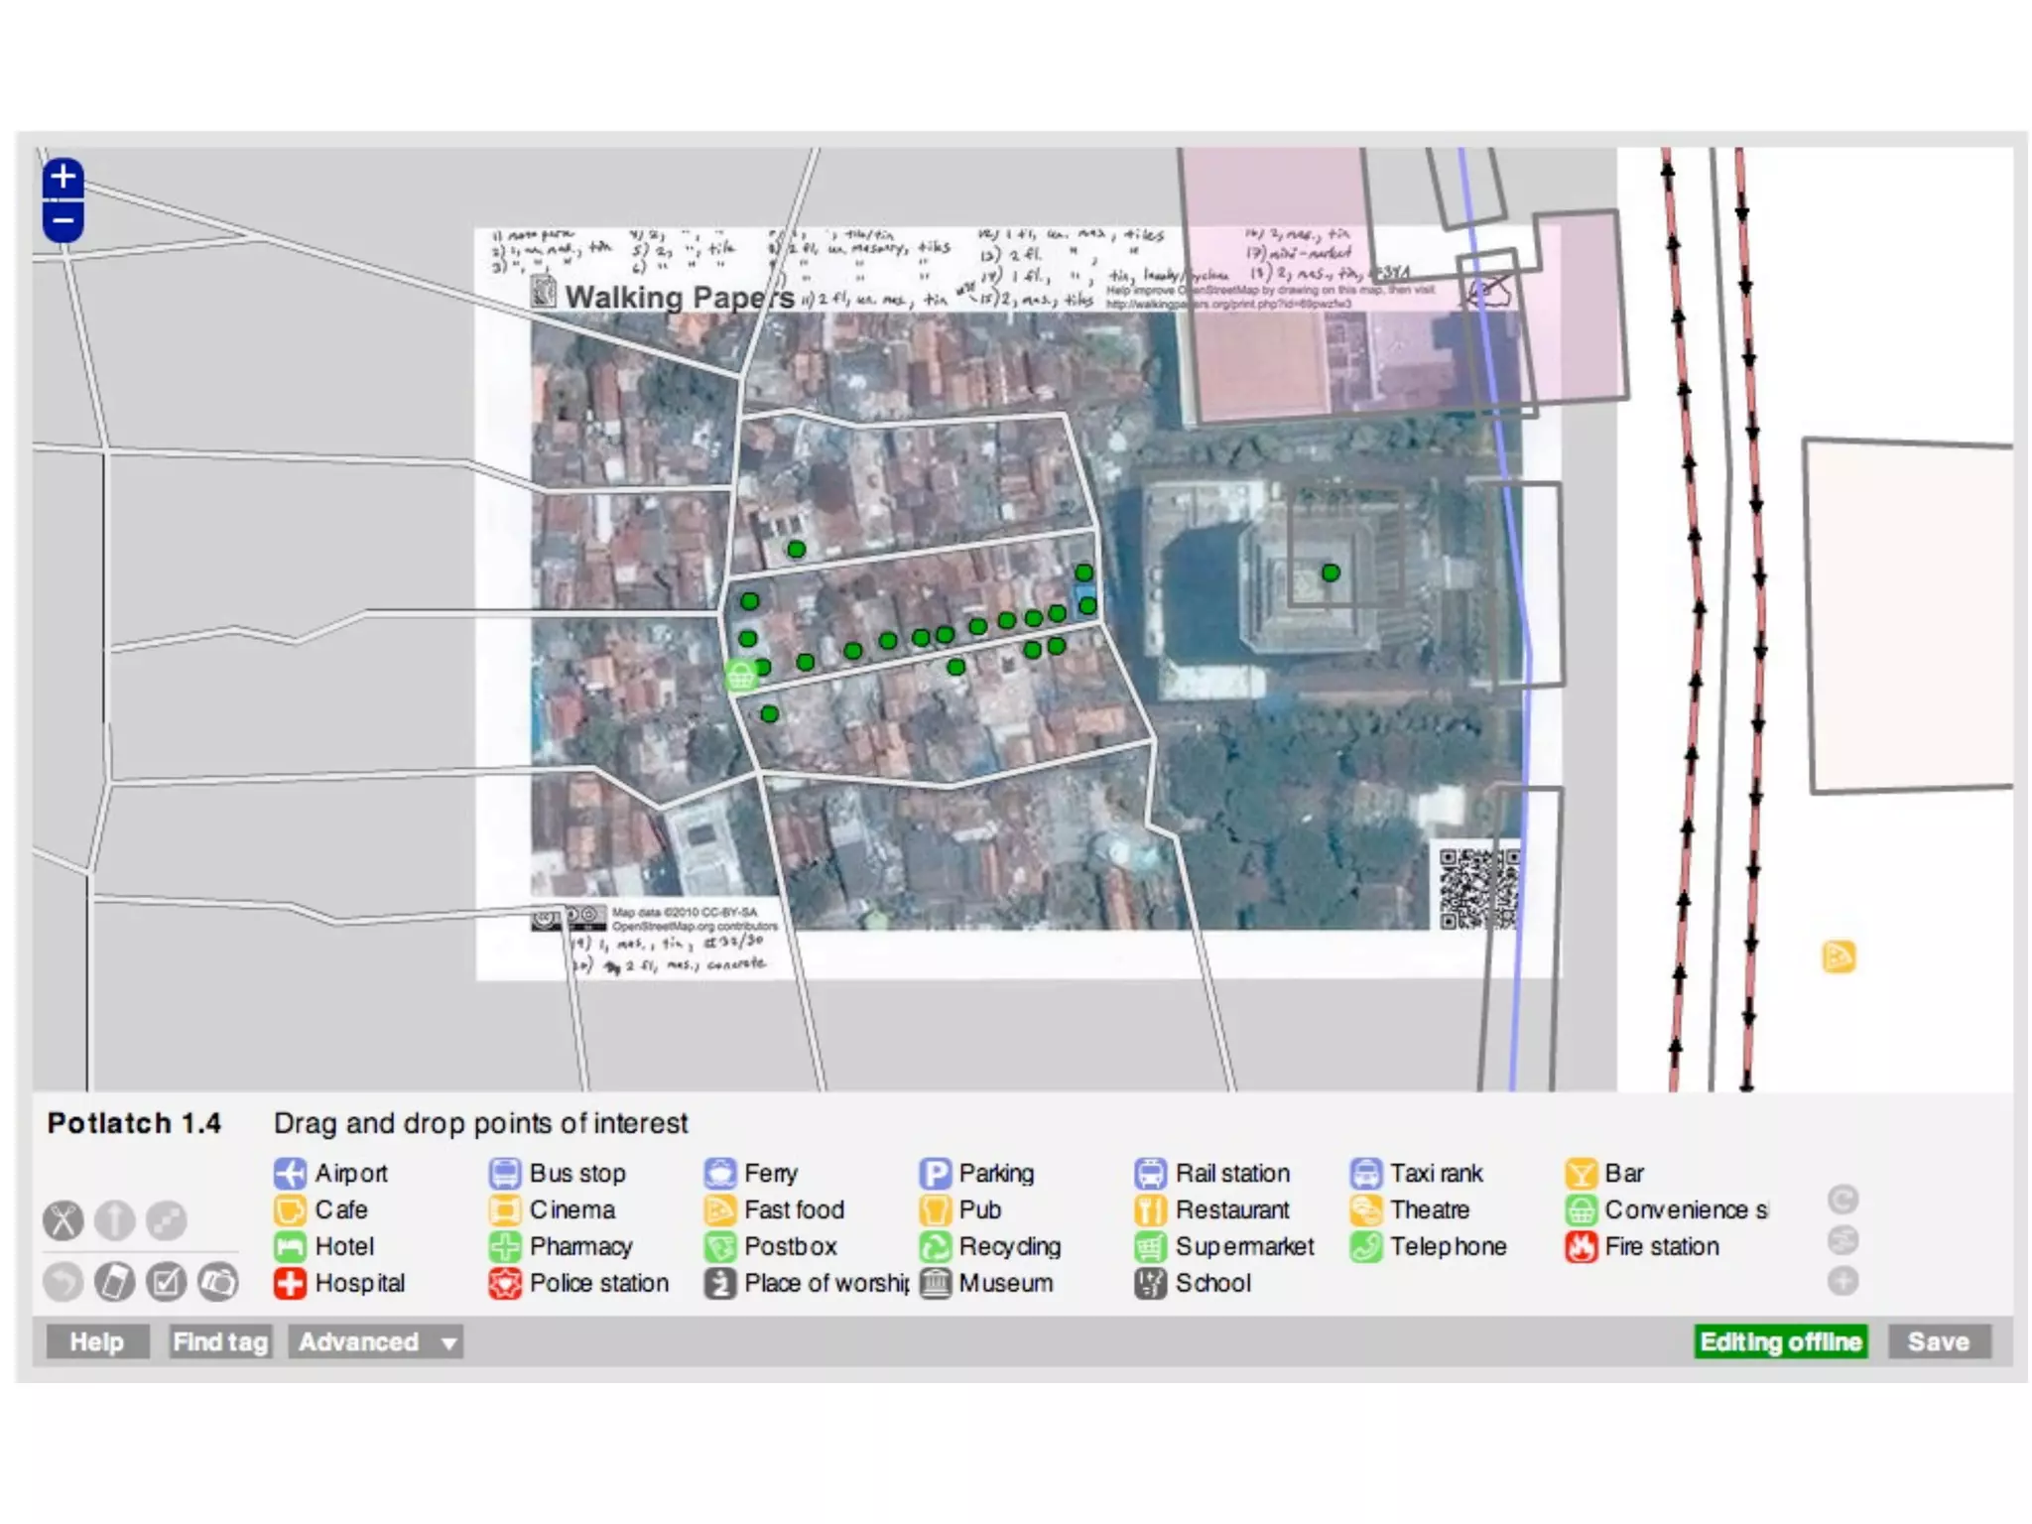Click the Advanced dropdown arrow
Image resolution: width=2032 pixels, height=1524 pixels.
(x=449, y=1342)
